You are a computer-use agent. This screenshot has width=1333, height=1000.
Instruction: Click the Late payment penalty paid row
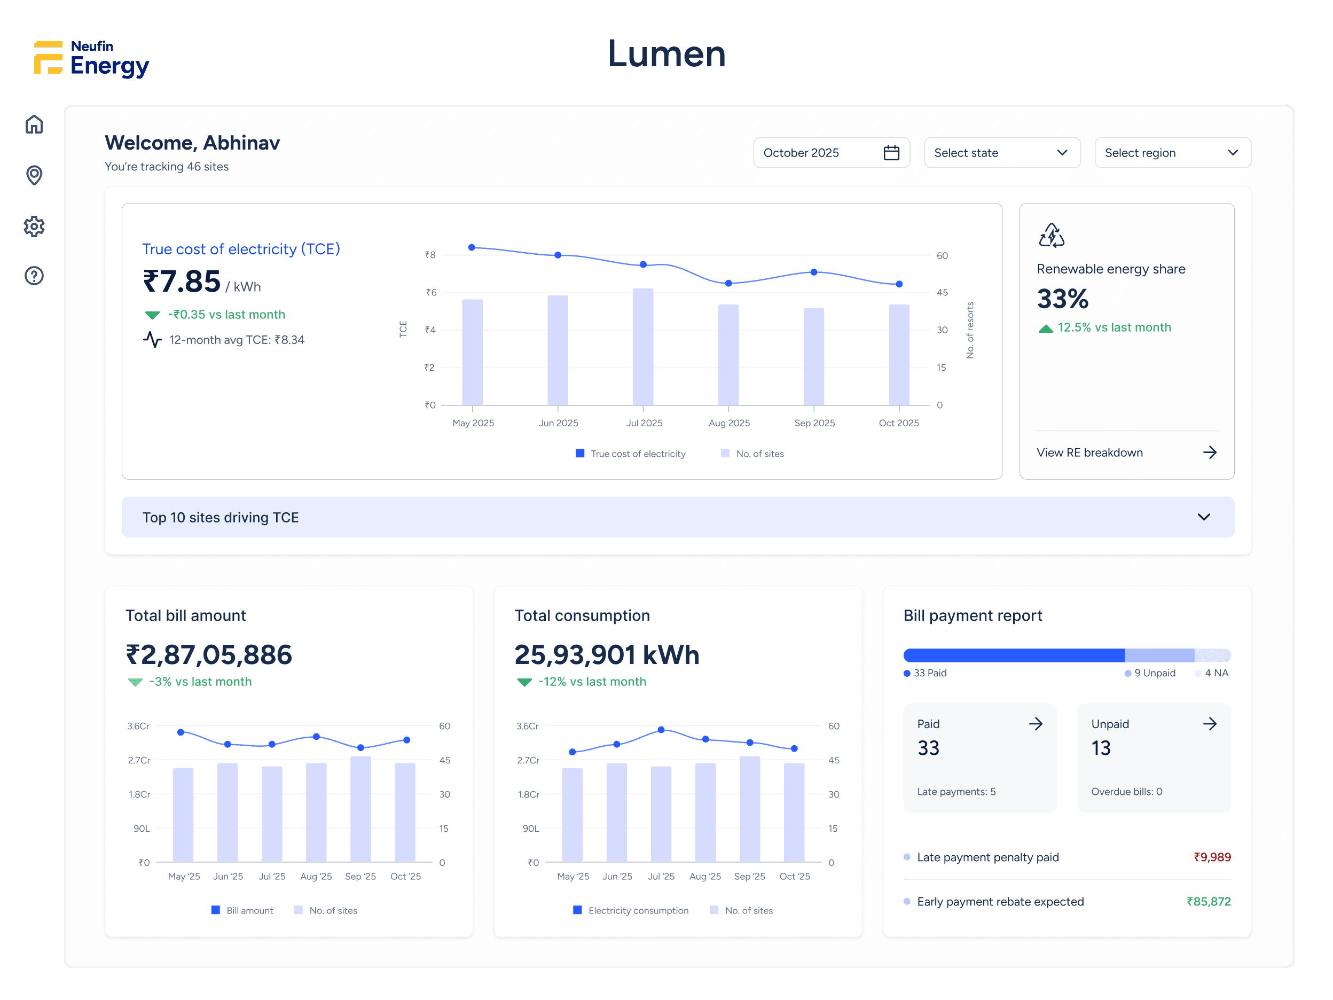(x=1067, y=857)
